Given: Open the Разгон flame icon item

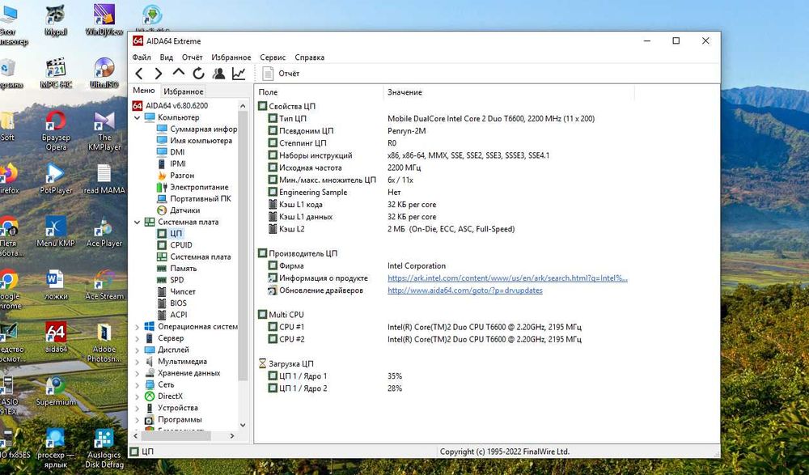Looking at the screenshot, I should [176, 176].
